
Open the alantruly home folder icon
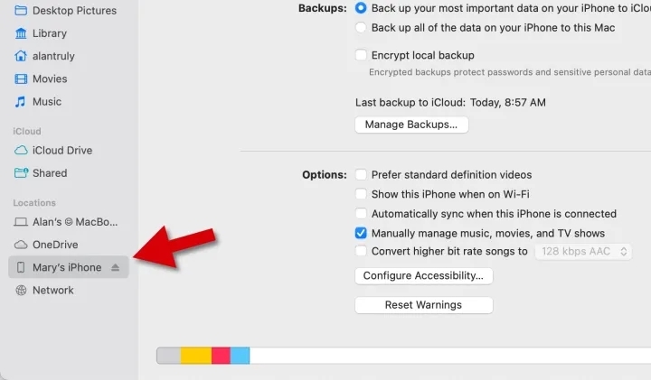pyautogui.click(x=21, y=56)
